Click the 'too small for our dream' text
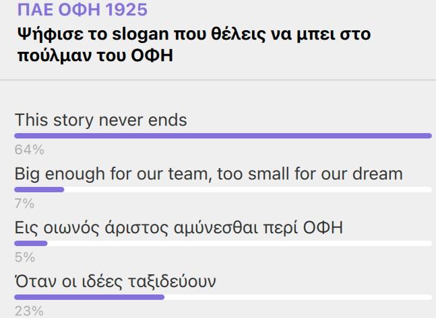This screenshot has height=318, width=436. point(310,174)
